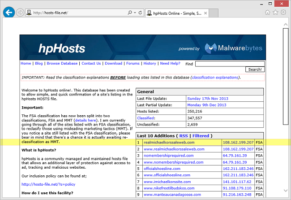
Task: Maximize the browser window
Action: 270,4
